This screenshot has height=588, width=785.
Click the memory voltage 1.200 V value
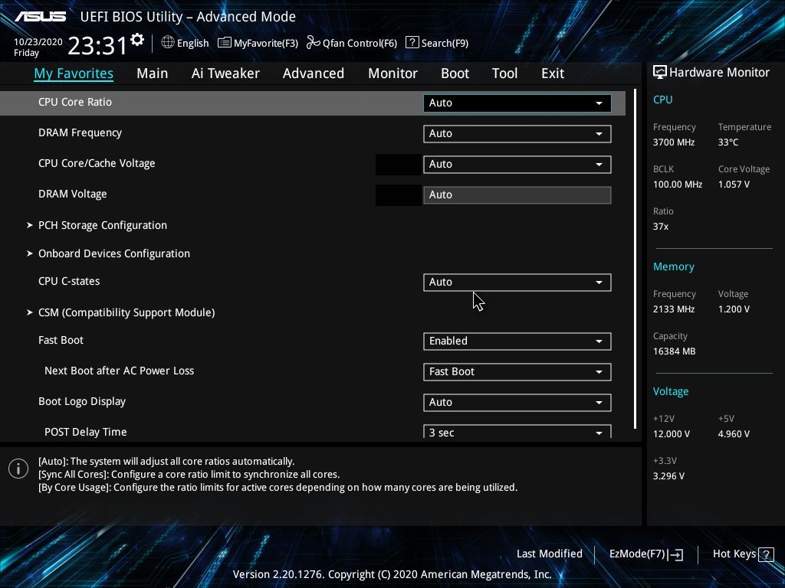pos(734,309)
